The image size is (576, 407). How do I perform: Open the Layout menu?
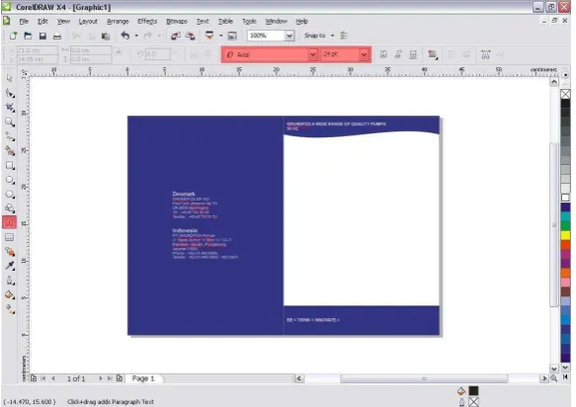click(x=88, y=22)
